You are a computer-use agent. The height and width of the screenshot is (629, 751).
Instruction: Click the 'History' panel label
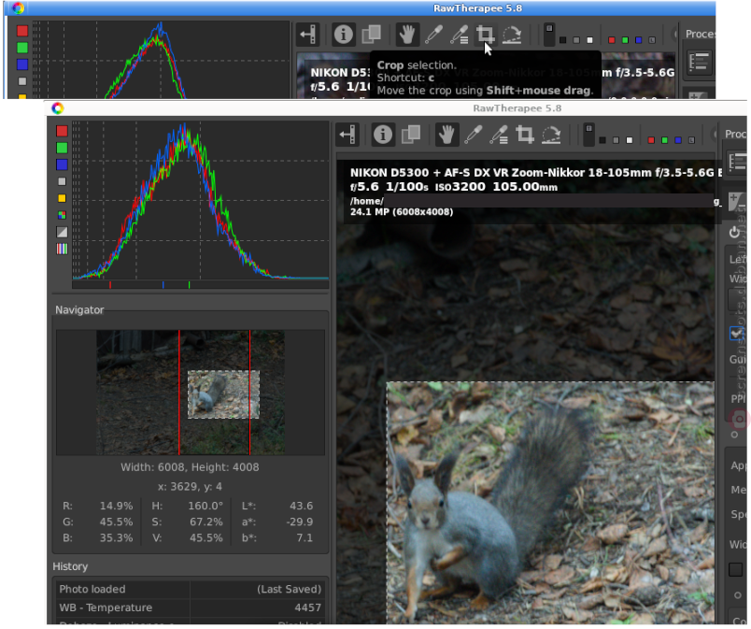point(70,566)
